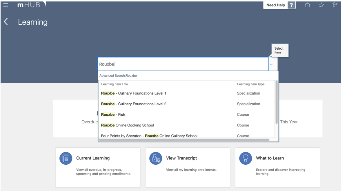Click in the Rouxbe search field
The width and height of the screenshot is (342, 192).
pyautogui.click(x=183, y=64)
